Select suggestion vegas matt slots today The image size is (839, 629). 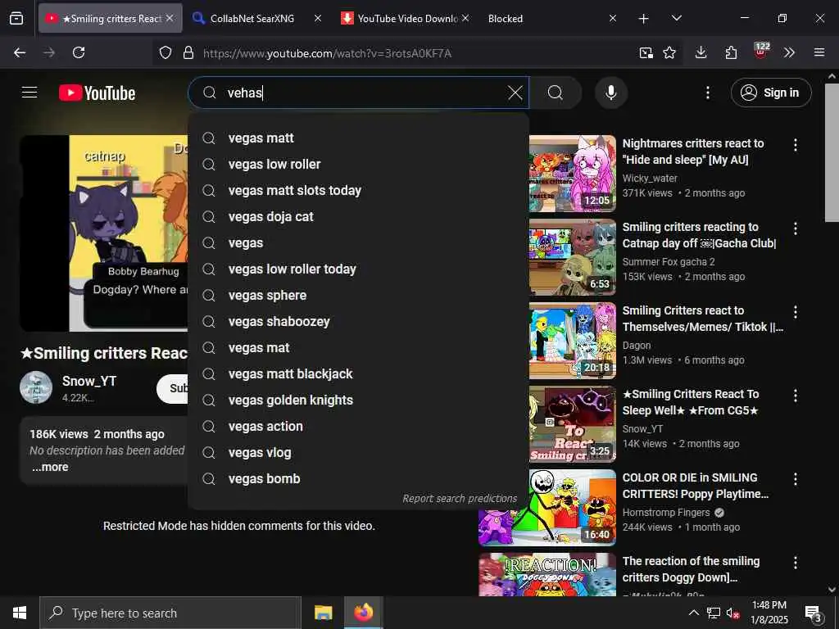click(359, 190)
